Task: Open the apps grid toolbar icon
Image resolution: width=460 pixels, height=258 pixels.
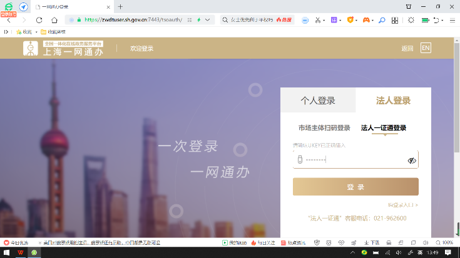Action: [395, 20]
